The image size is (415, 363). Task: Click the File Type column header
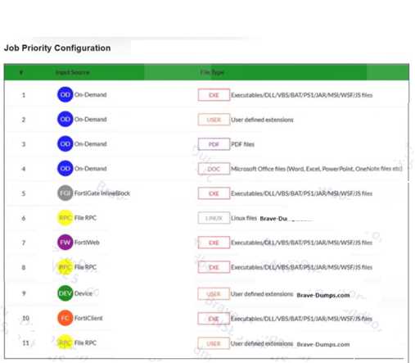coord(212,72)
